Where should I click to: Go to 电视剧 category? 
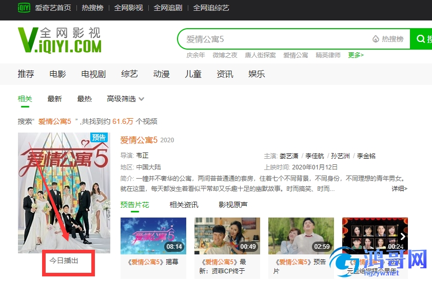(x=93, y=74)
